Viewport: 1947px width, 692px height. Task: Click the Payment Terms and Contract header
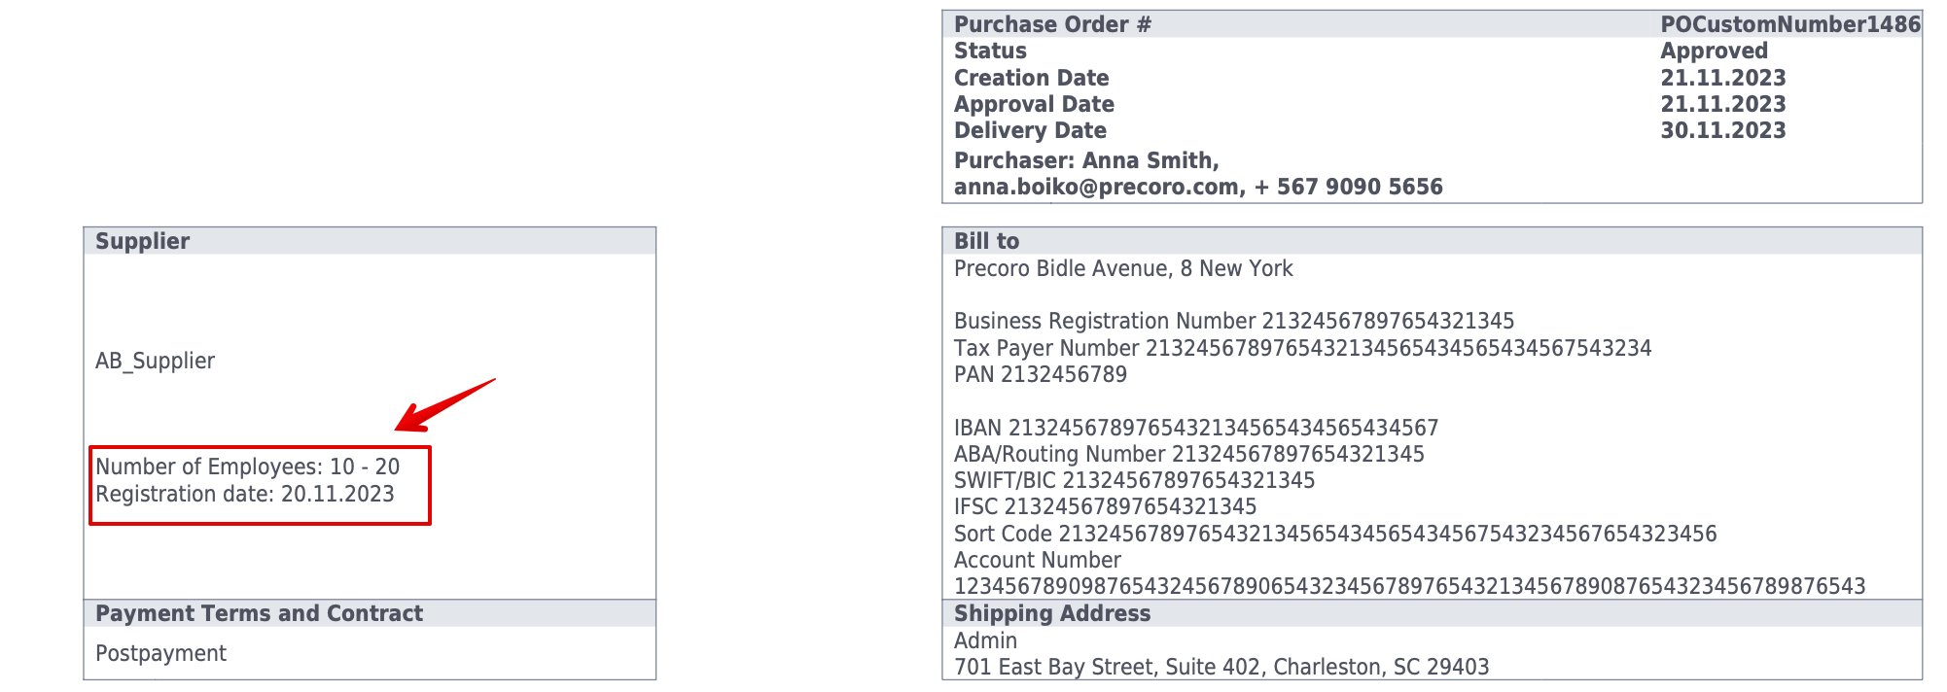click(259, 613)
